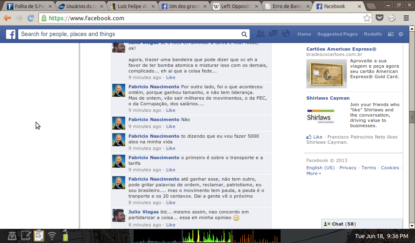Image resolution: width=415 pixels, height=243 pixels.
Task: Click the thumbs-up Like icon for Shirlaws
Action: pyautogui.click(x=309, y=137)
